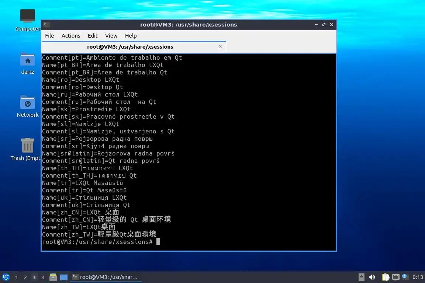Viewport: 425px width, 283px height.
Task: Click the line 'Comment[sk]=Pracovné prostredie v Qt'
Action: [x=108, y=117]
